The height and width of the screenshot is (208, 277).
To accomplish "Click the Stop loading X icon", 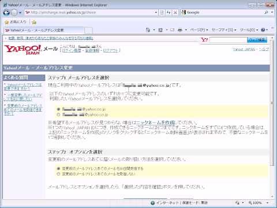I will pyautogui.click(x=175, y=13).
